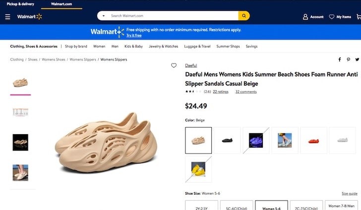
Task: Choose the 2Y-2.5Y shoe size option
Action: [201, 205]
